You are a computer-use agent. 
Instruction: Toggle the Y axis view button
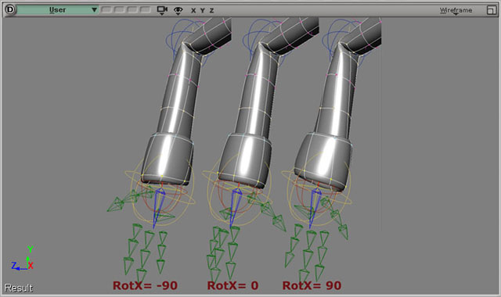coord(202,10)
